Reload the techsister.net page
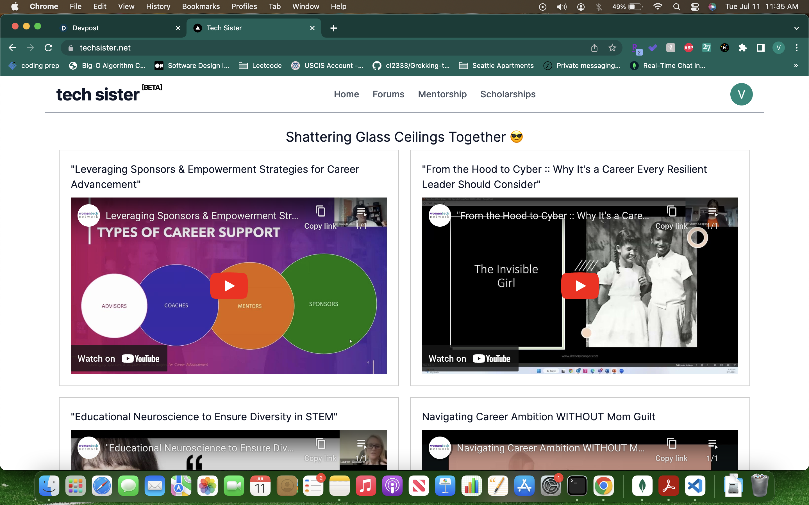809x505 pixels. pyautogui.click(x=49, y=48)
